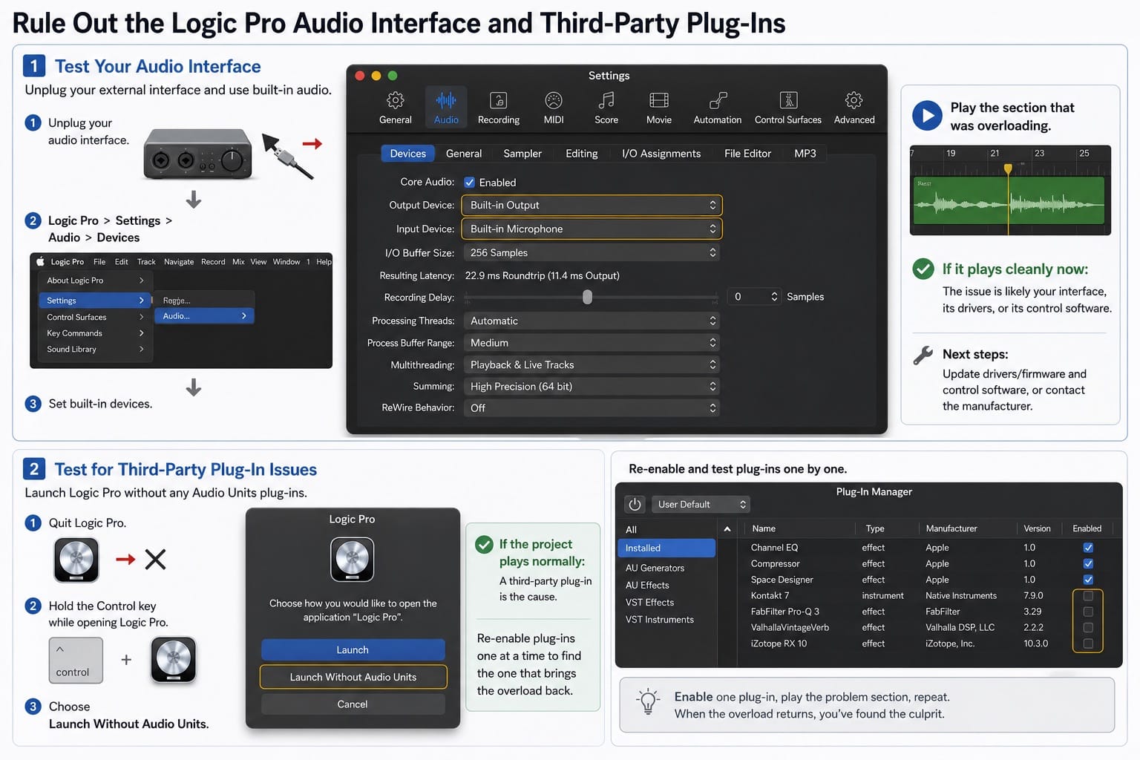The height and width of the screenshot is (760, 1140).
Task: Click the Logic Pro icon in launch dialog
Action: (353, 560)
